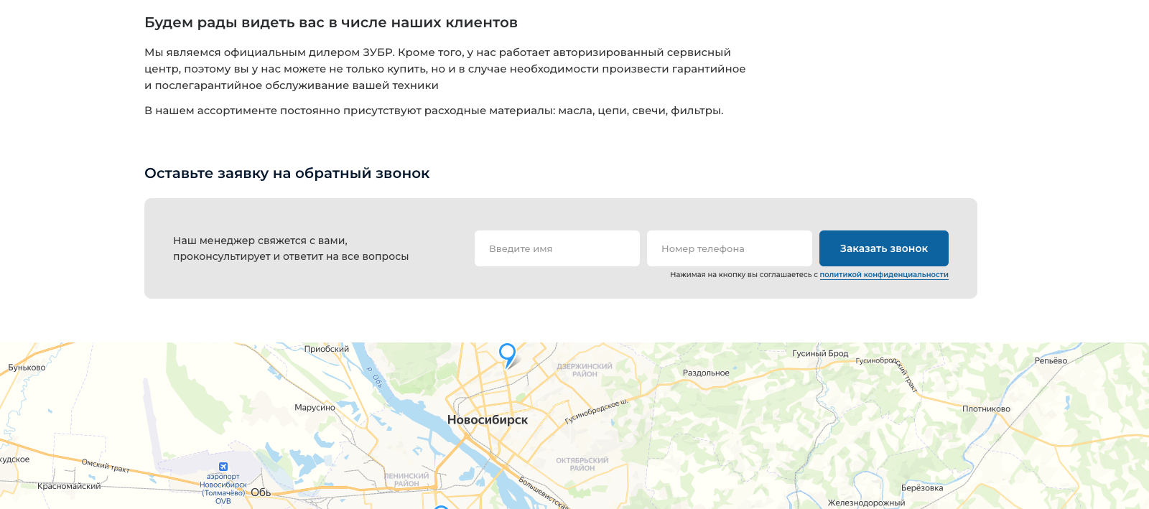Click the Новосибирск city label on map
The image size is (1149, 509).
(x=488, y=420)
